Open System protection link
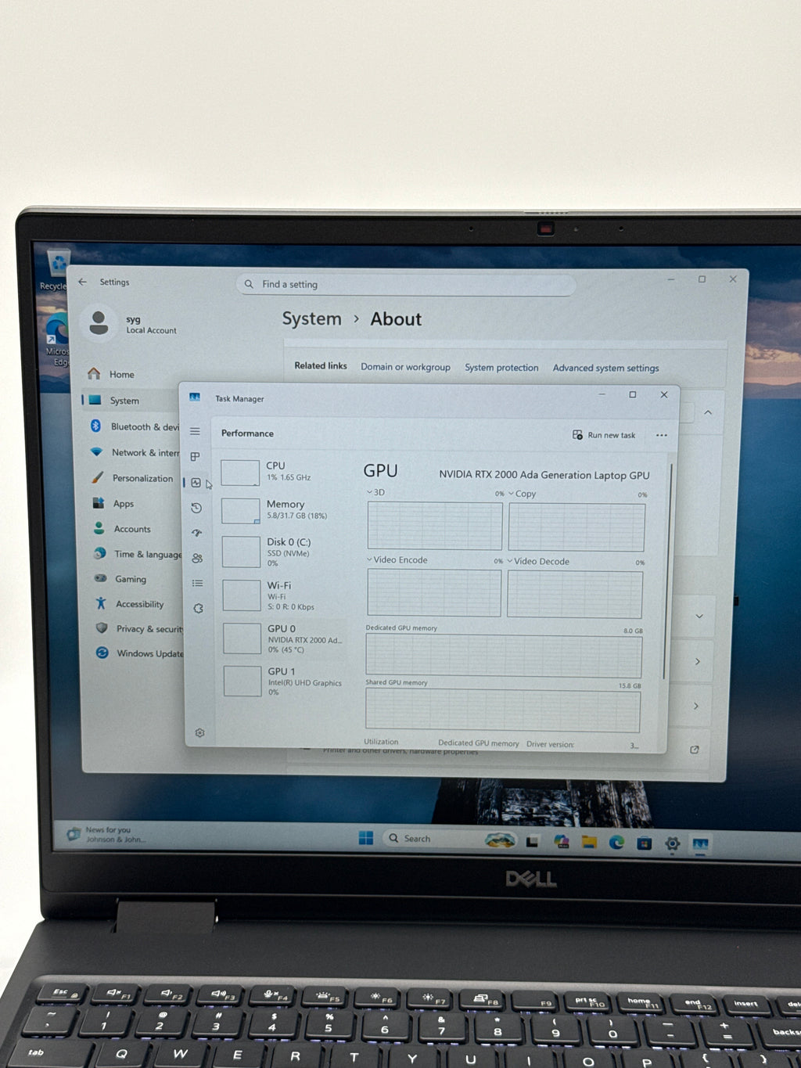The width and height of the screenshot is (801, 1068). [501, 368]
